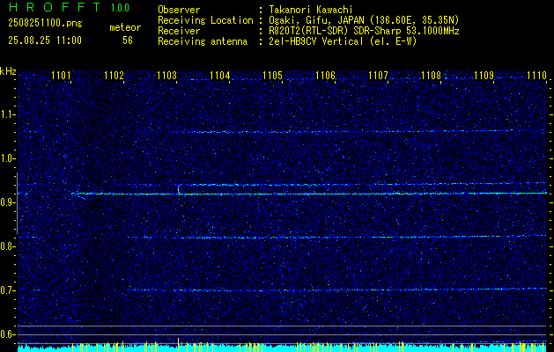Click the 1107 time axis label
The image size is (554, 352).
378,75
